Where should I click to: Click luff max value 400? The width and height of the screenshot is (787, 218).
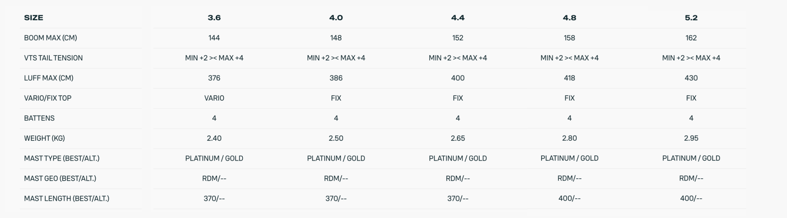[457, 78]
